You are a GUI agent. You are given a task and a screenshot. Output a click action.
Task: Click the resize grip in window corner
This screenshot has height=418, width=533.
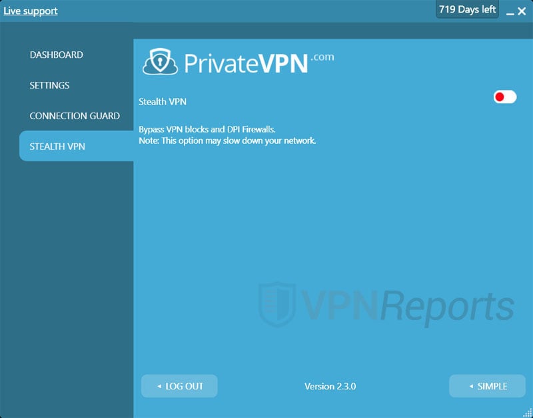[528, 413]
